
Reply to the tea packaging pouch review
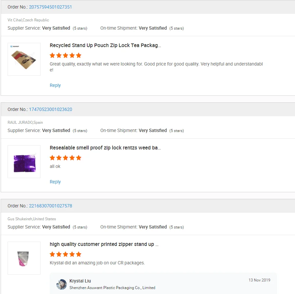click(x=55, y=85)
